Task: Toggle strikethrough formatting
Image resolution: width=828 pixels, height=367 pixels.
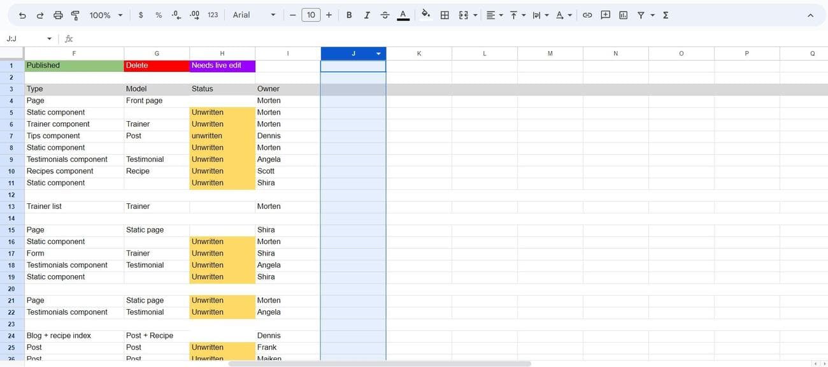Action: click(x=385, y=15)
